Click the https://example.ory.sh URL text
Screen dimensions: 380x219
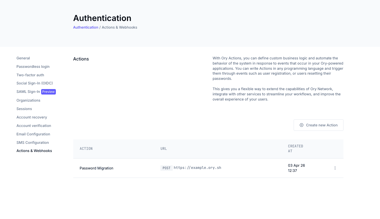(x=197, y=168)
